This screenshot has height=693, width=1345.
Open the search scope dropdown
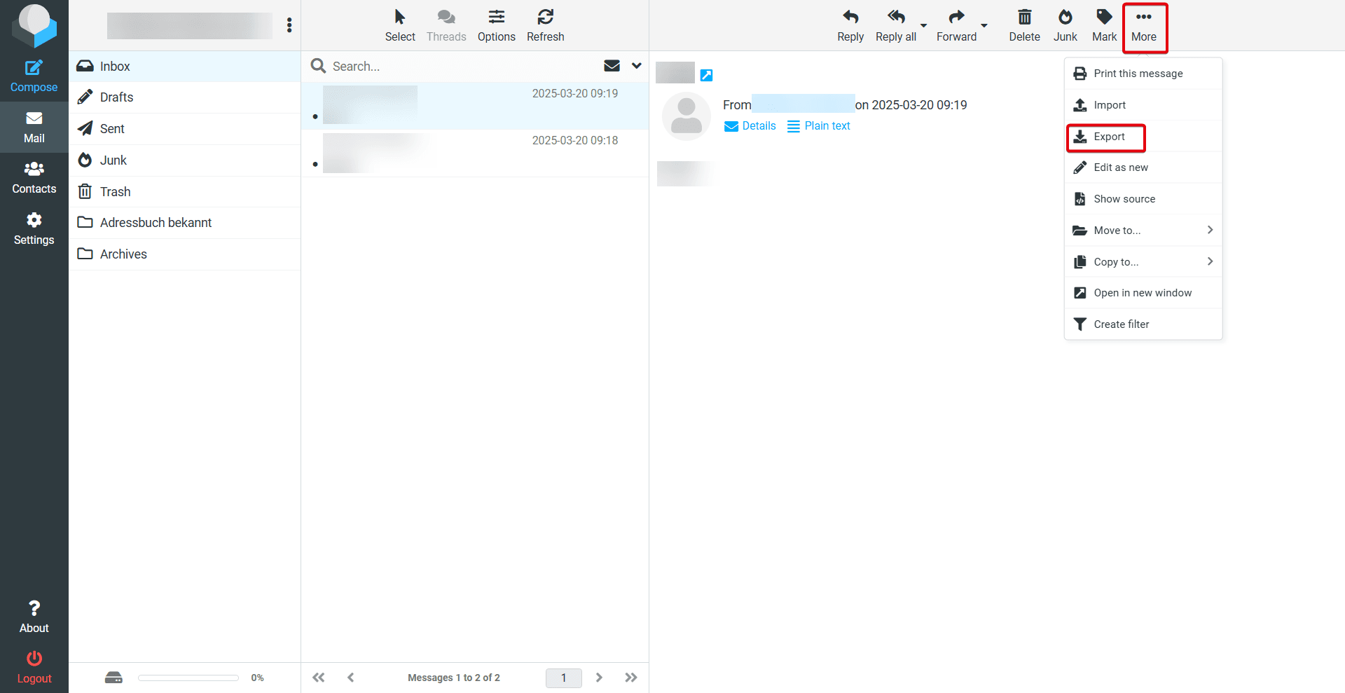636,66
